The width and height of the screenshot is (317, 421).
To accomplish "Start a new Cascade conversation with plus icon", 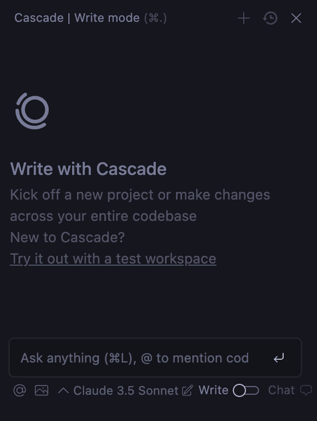I will coord(244,18).
